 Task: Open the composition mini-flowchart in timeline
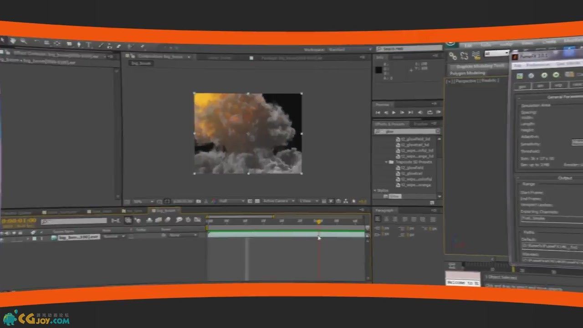point(116,220)
